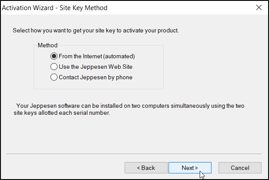Click the "Activation Wizard - Site Key Method" title
Screen dimensions: 269x180
[55, 8]
